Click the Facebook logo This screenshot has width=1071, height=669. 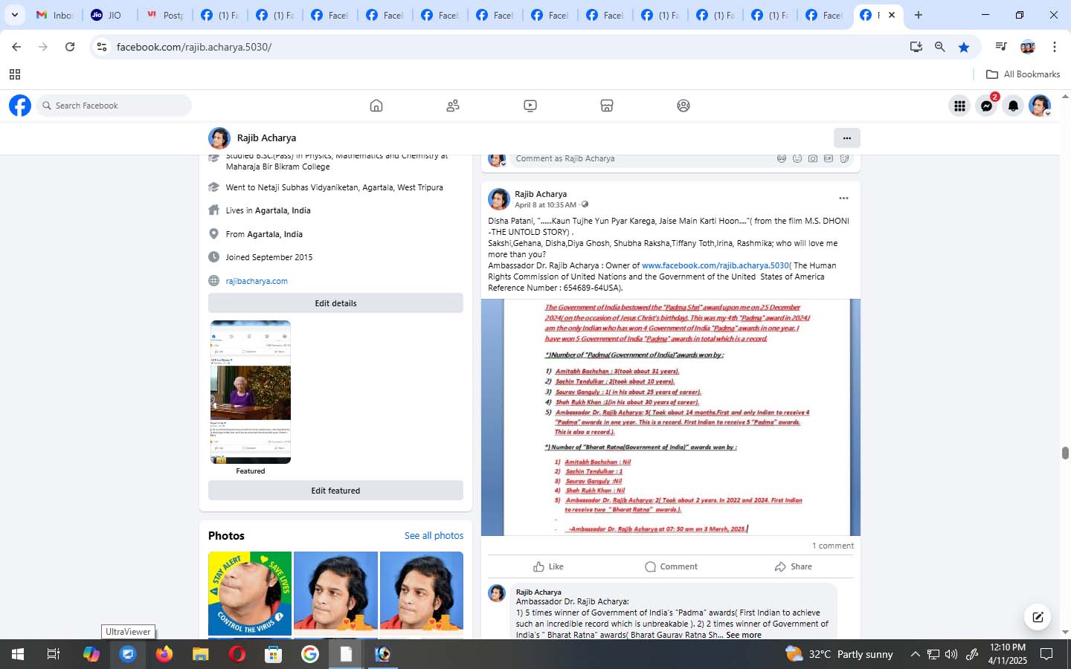point(20,106)
